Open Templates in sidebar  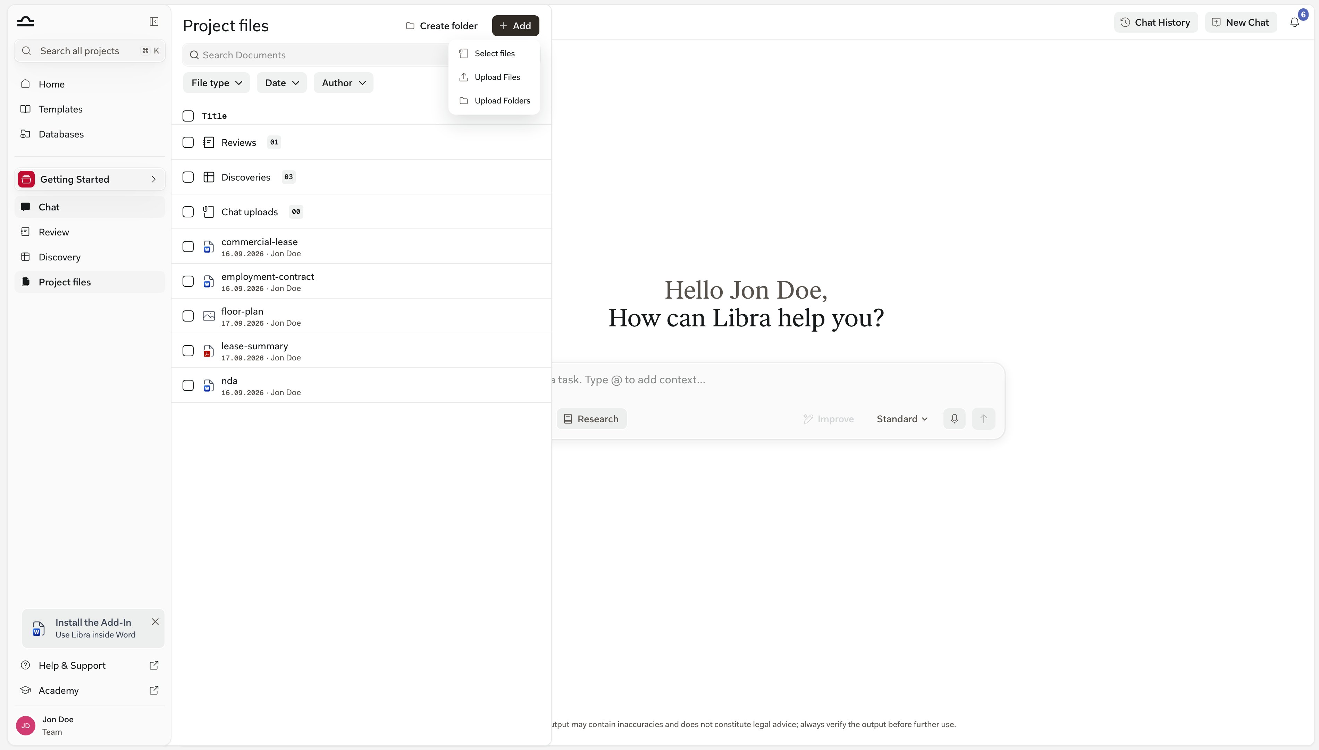pos(90,109)
